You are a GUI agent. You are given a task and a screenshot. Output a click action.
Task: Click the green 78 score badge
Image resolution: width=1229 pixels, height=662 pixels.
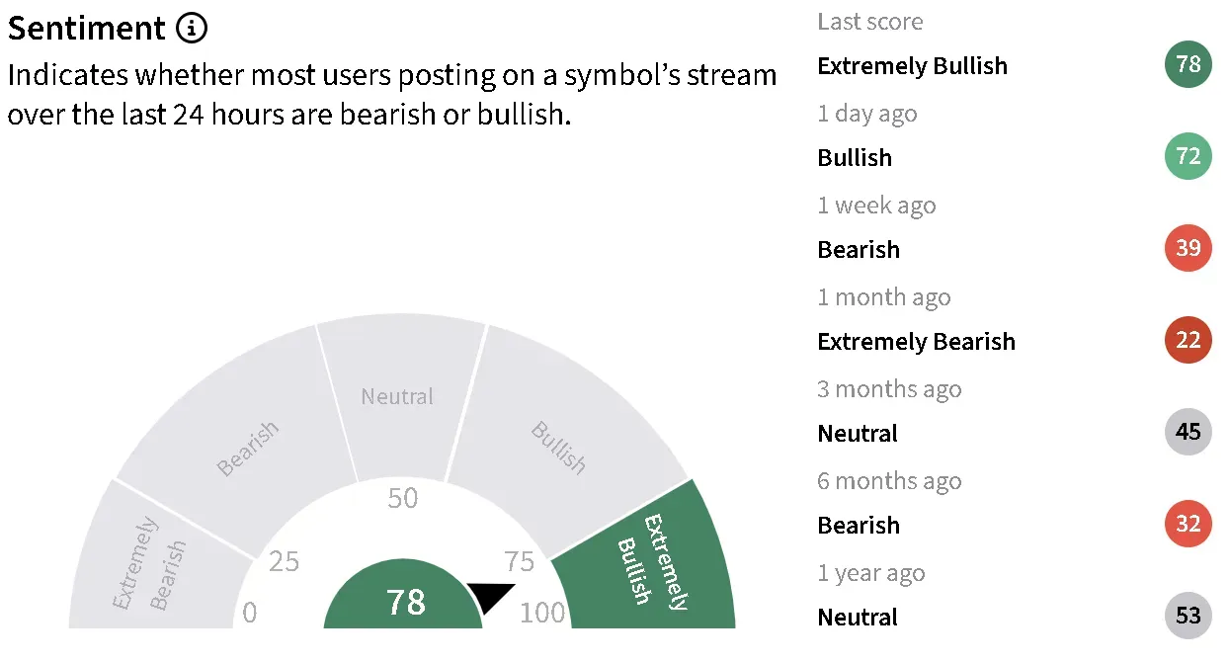[x=1188, y=65]
